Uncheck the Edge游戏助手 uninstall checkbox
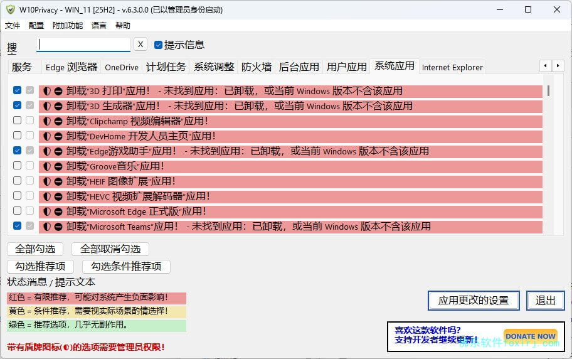The image size is (572, 359). [17, 150]
